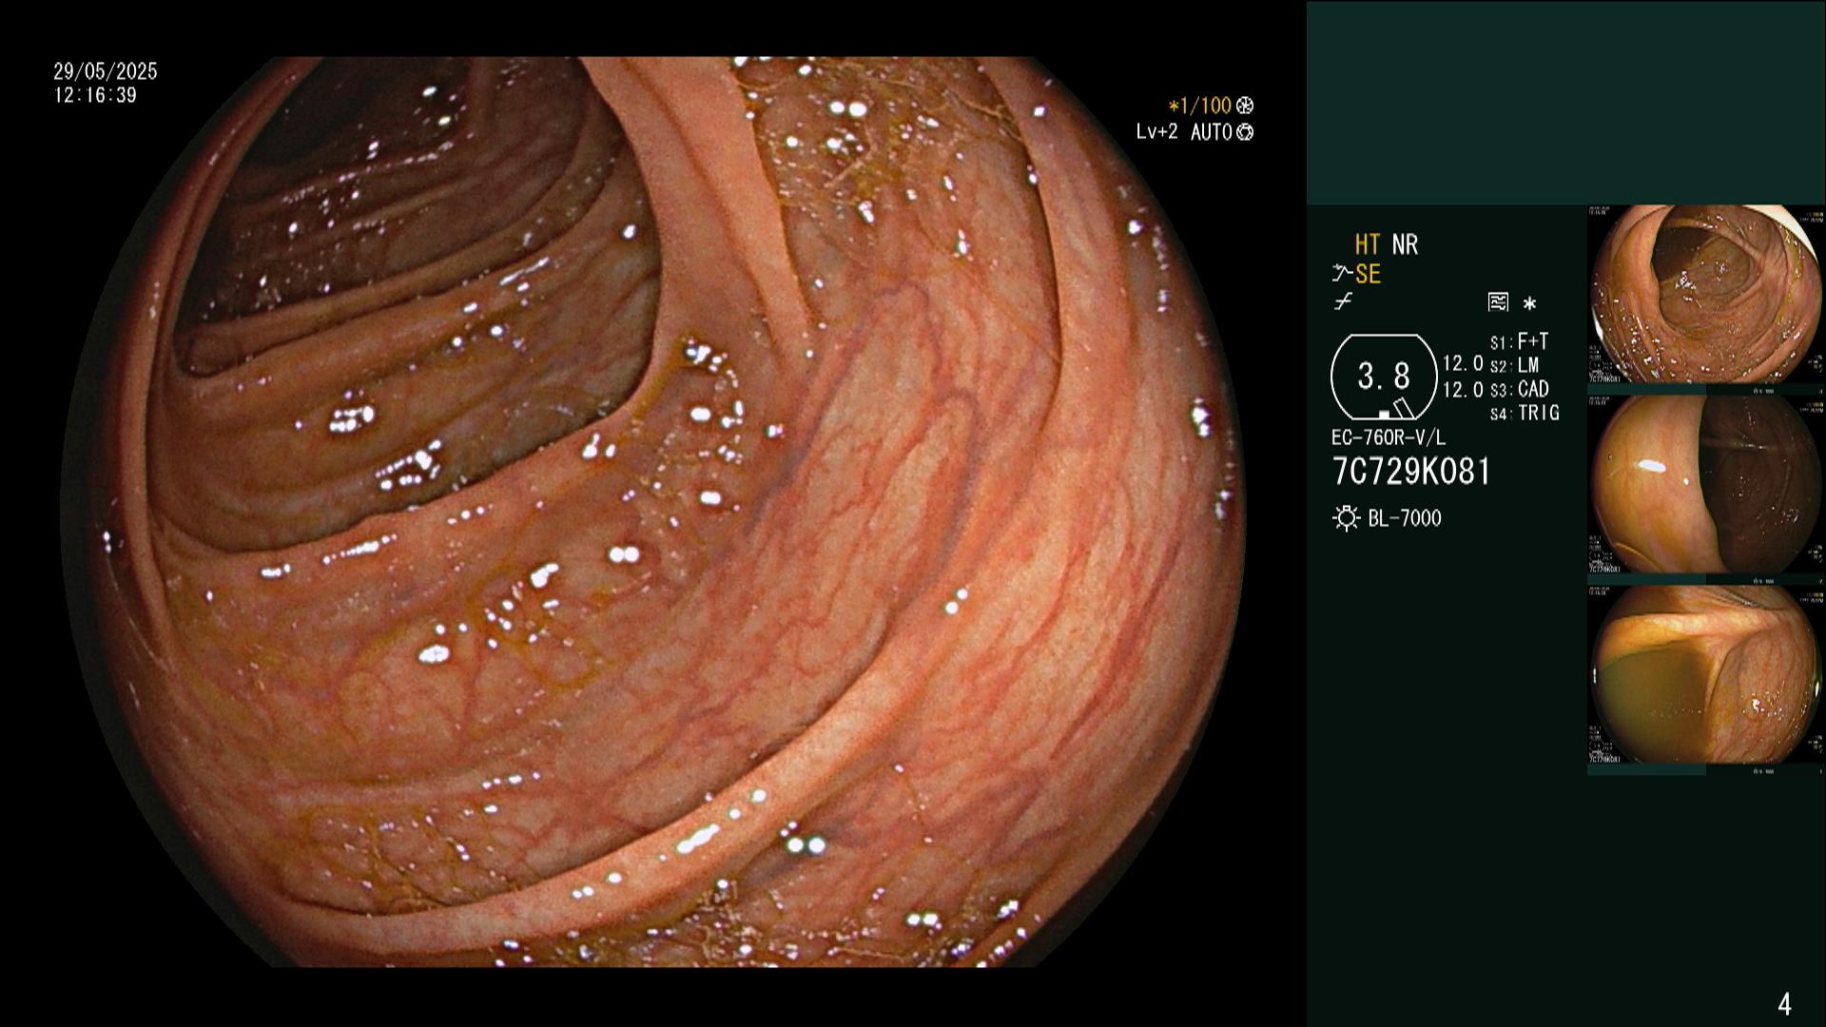1826x1027 pixels.
Task: Click the shutter icon beside 1/100
Action: 1245,106
